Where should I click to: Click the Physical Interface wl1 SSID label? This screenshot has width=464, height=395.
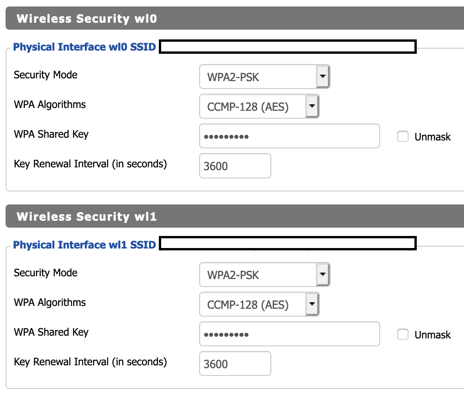[84, 245]
